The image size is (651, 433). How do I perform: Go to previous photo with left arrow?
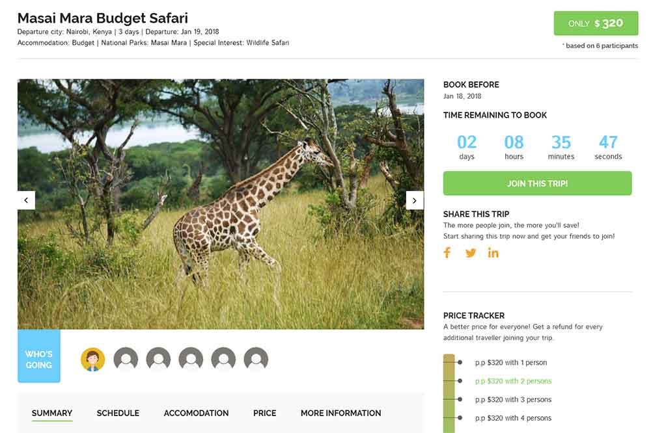click(x=26, y=200)
